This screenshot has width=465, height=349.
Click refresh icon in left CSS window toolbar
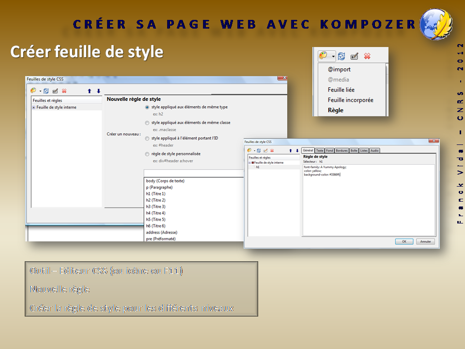[46, 91]
